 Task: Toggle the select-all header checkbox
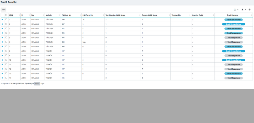(6, 15)
